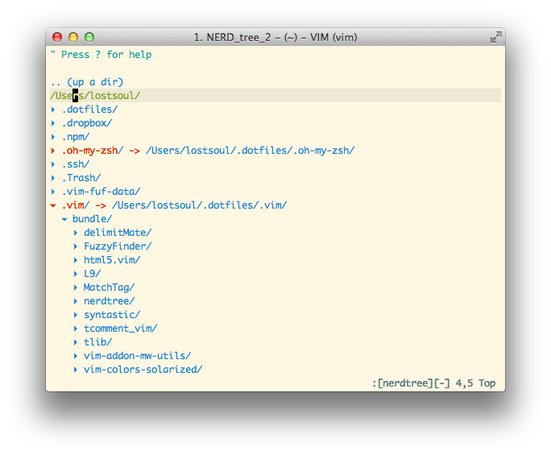The image size is (551, 455).
Task: Expand the .Trash/ folder arrow
Action: 53,178
